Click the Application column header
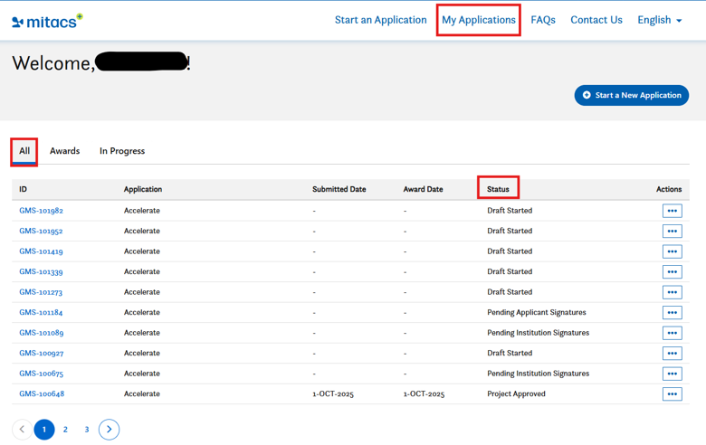The image size is (706, 445). 143,189
